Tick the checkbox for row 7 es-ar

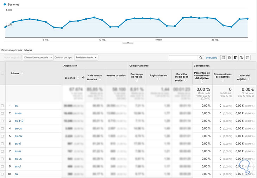coord(2,151)
